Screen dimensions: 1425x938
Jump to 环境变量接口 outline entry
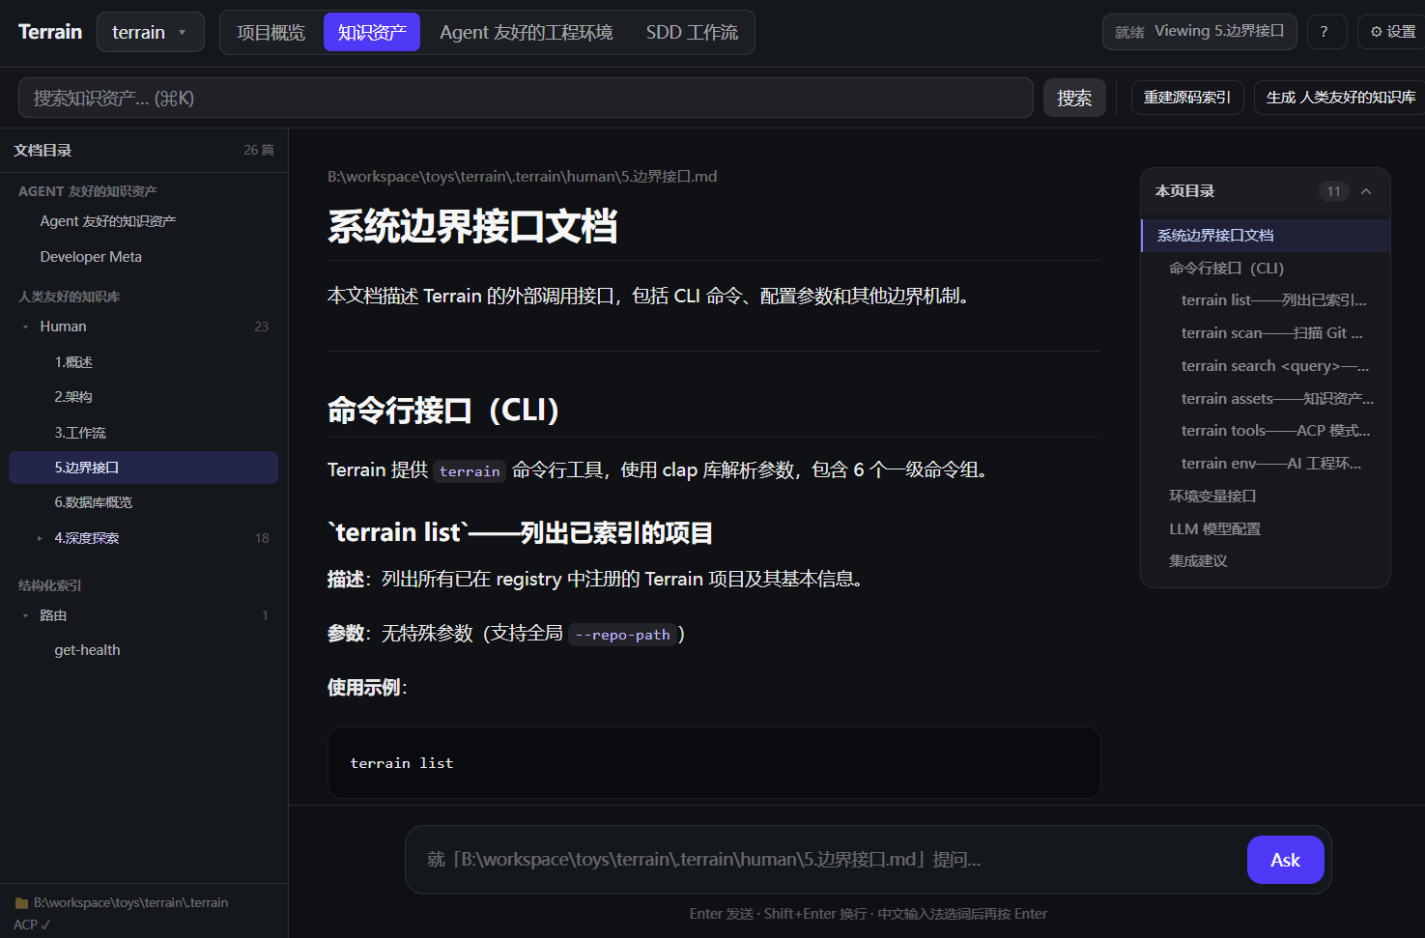[1266, 497]
